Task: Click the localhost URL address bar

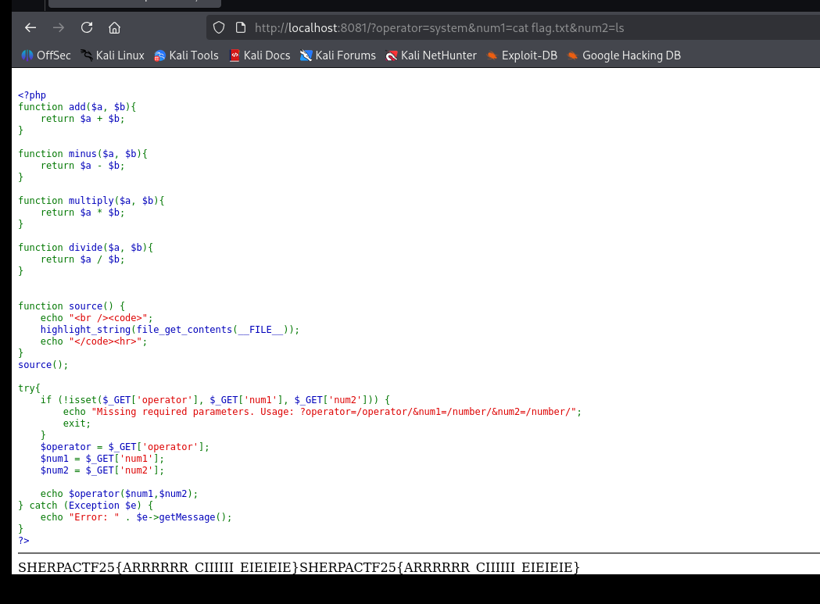Action: coord(439,28)
